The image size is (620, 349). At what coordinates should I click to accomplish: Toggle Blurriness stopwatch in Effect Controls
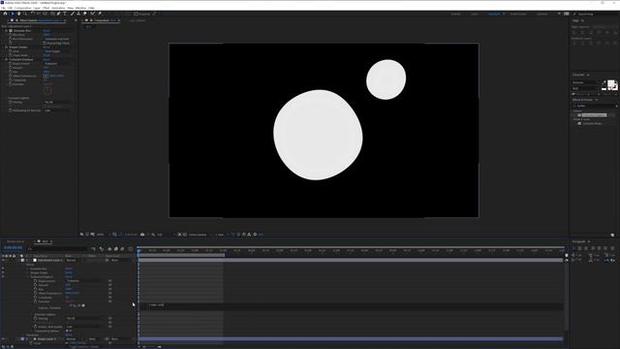(11, 35)
